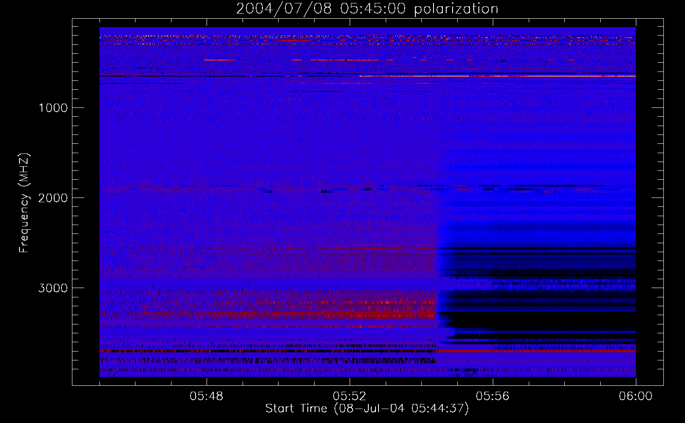This screenshot has width=685, height=423.
Task: Select the 1000 frequency tick label
Action: click(53, 108)
